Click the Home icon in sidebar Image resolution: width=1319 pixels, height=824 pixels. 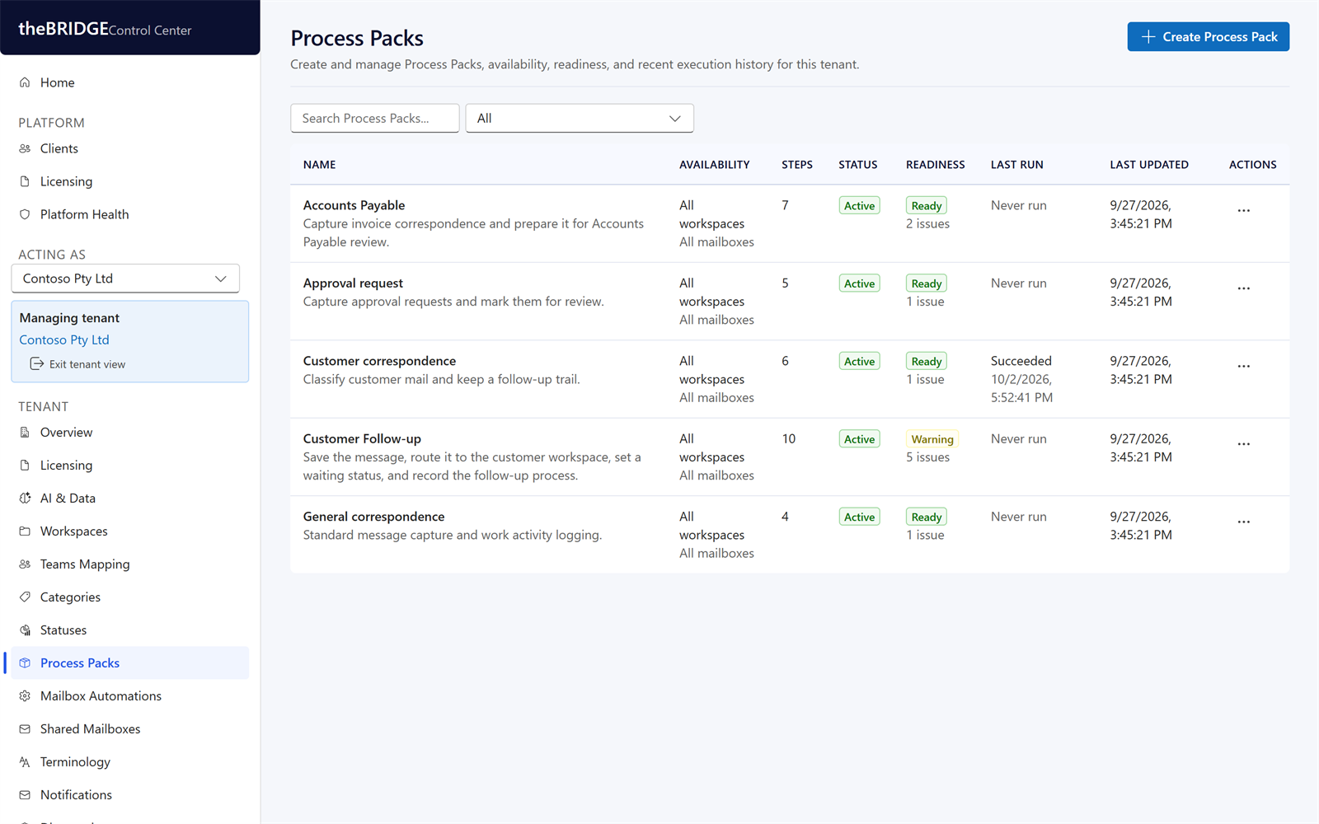[x=25, y=82]
